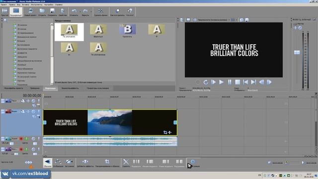This screenshot has width=318, height=179.
Task: Send preview to external monitor
Action: click(x=188, y=20)
